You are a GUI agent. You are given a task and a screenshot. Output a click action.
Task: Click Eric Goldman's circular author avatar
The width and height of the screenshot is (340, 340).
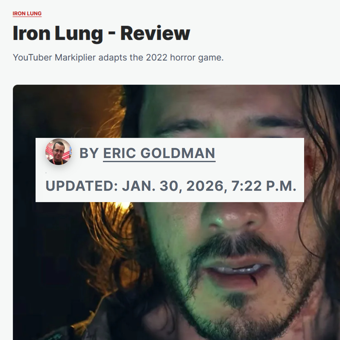[58, 151]
